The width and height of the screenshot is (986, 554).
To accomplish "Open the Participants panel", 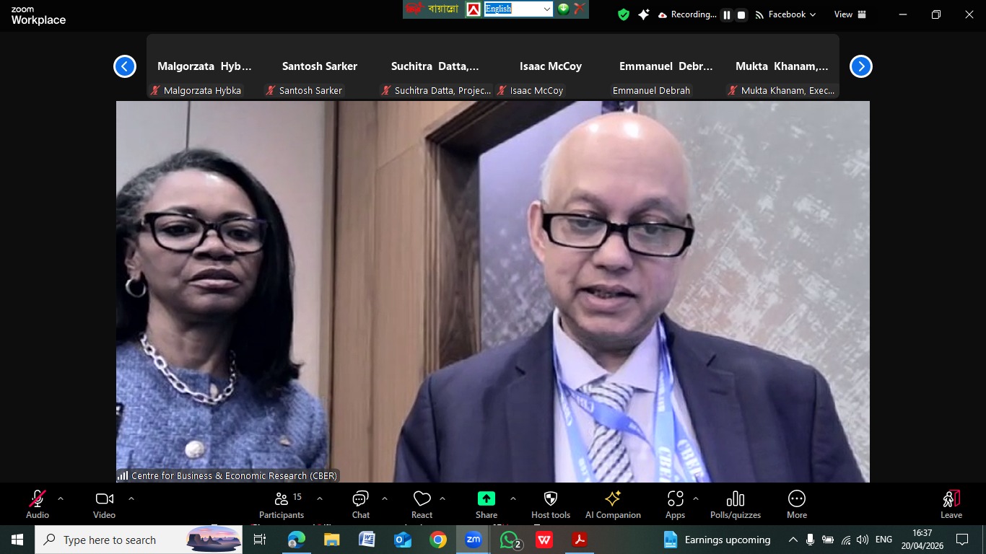I will (282, 504).
